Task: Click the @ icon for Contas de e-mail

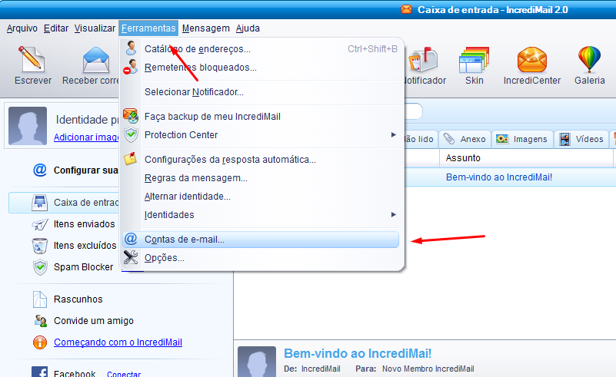Action: click(131, 239)
